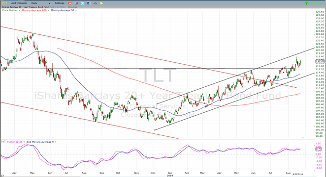Open the yellow sticky note icon

[101, 3]
